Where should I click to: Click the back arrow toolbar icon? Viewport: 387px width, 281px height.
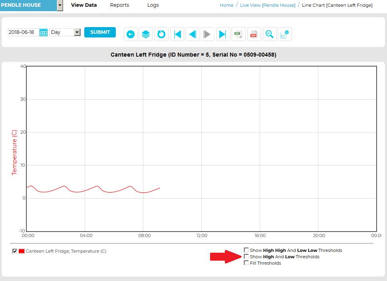click(131, 34)
